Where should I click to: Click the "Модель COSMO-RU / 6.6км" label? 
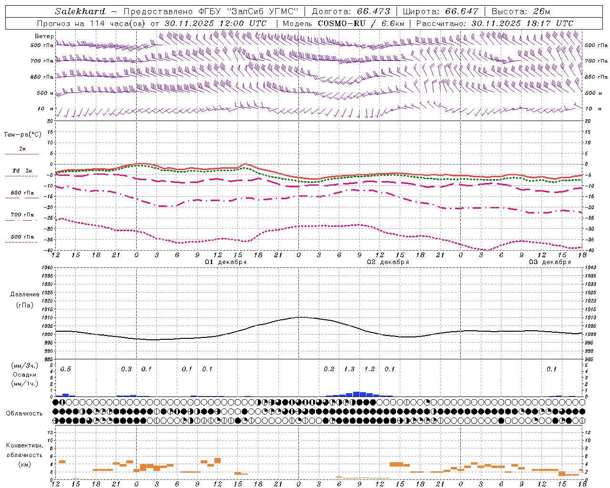(x=344, y=23)
